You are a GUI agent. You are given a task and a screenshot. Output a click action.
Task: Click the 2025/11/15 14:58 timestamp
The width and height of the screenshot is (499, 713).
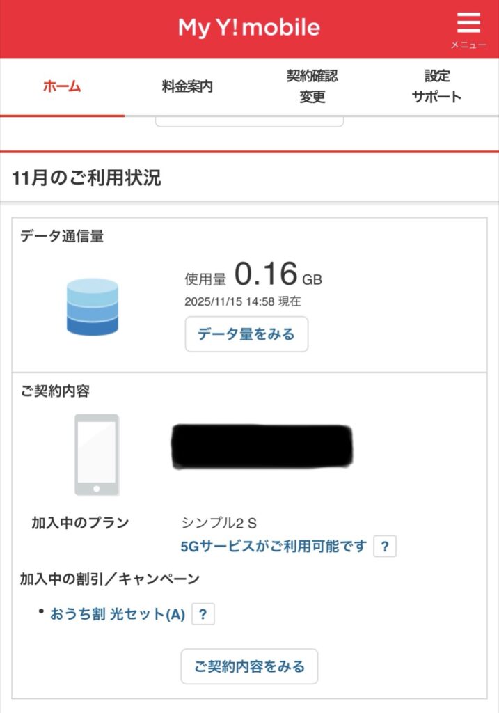point(242,302)
